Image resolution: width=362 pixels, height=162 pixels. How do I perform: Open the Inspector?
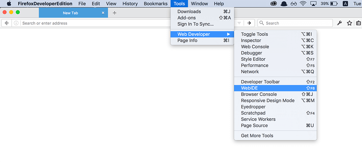pyautogui.click(x=275, y=41)
